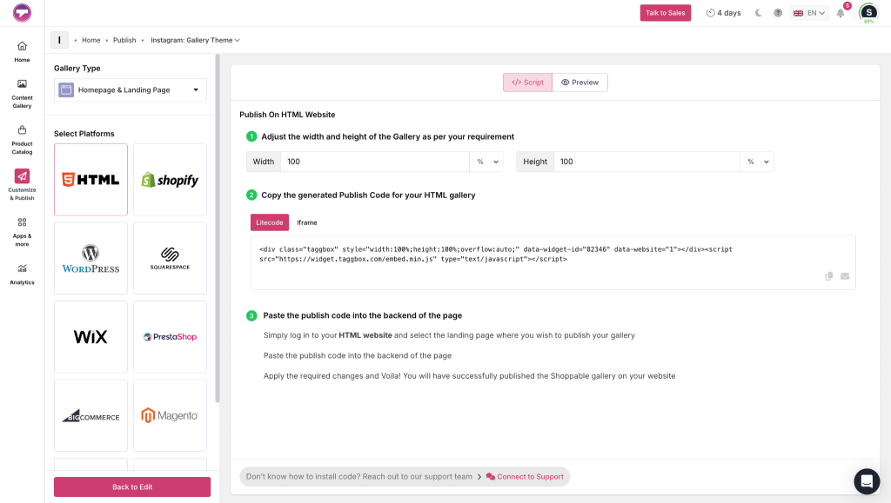Image resolution: width=891 pixels, height=503 pixels.
Task: Go to Publish breadcrumb
Action: (x=124, y=40)
